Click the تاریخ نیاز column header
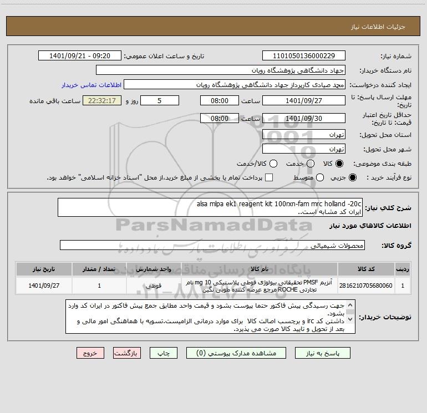427x413 pixels. [44, 269]
